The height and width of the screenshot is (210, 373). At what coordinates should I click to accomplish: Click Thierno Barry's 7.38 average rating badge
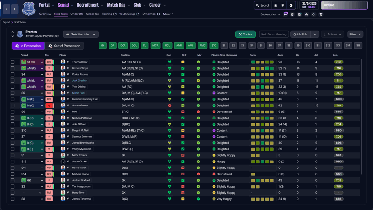(x=338, y=62)
